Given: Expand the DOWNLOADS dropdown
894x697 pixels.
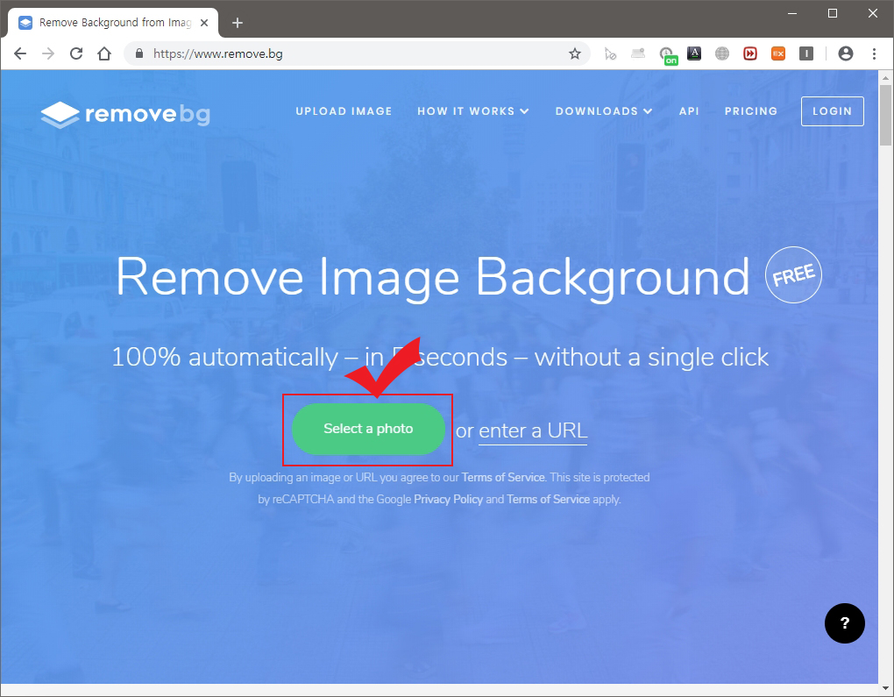Looking at the screenshot, I should tap(604, 111).
